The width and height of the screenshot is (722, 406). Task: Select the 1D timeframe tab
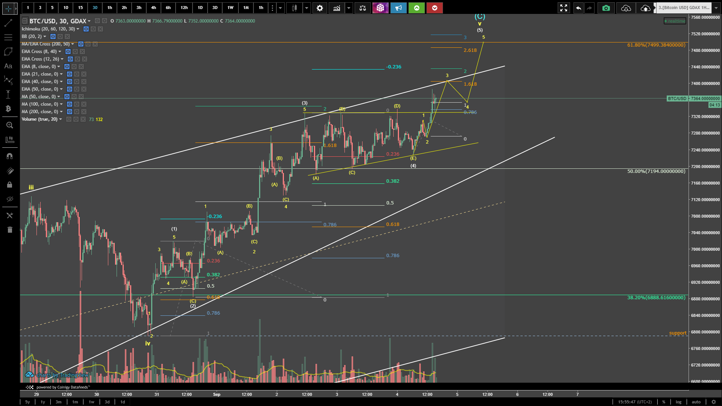(200, 8)
